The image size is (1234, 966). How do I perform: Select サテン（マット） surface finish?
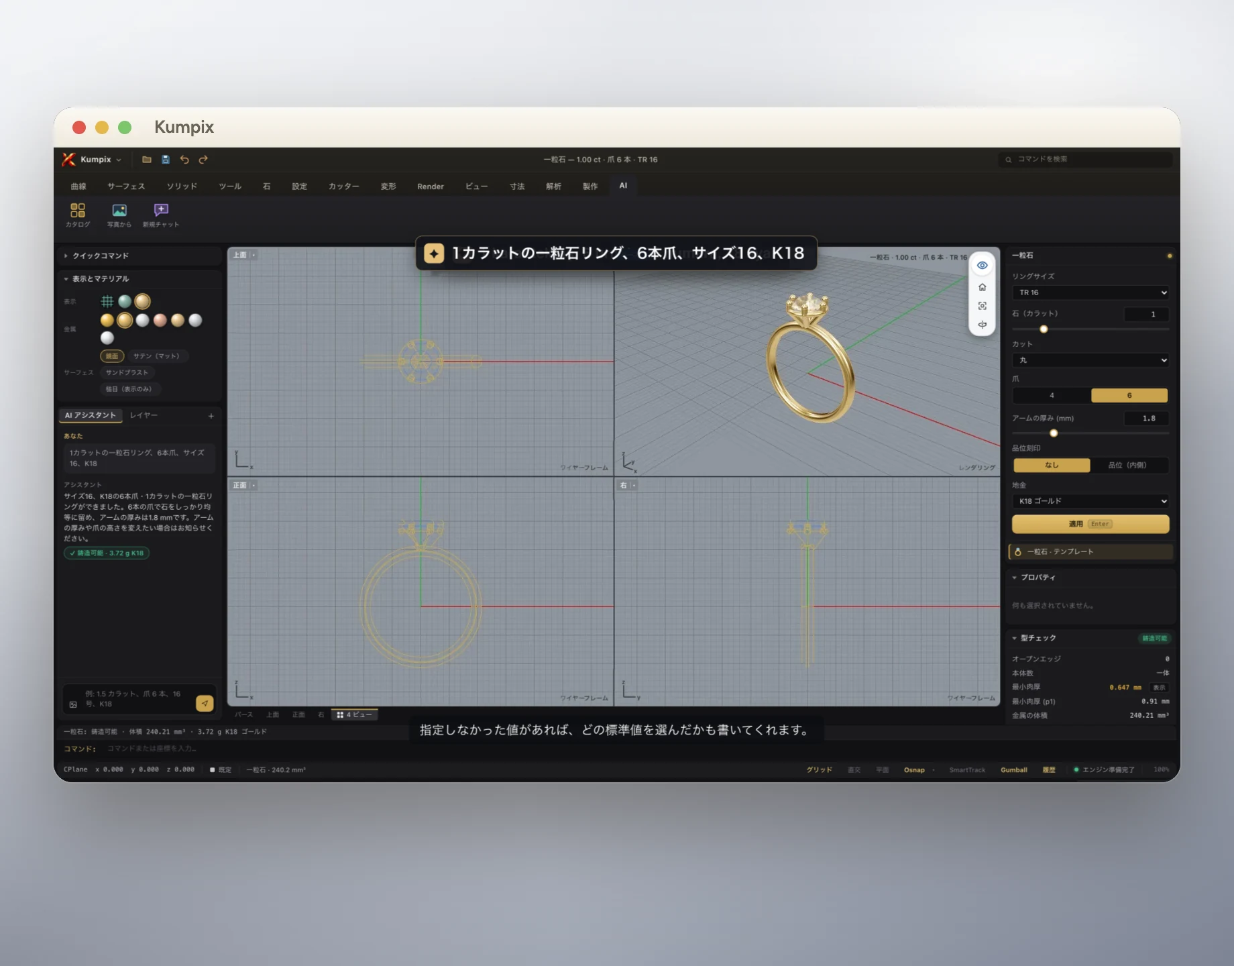coord(156,356)
